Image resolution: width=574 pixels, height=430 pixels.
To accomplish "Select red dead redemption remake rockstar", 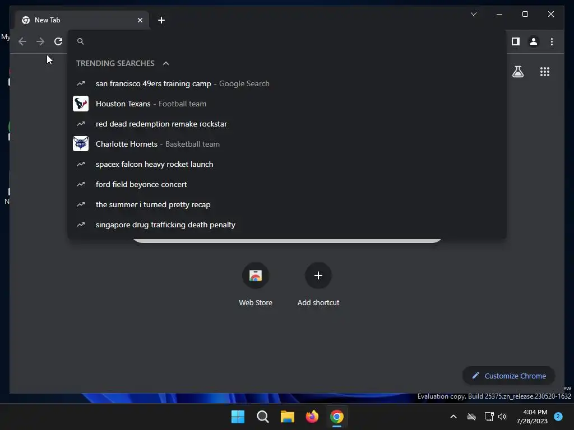I will click(x=287, y=124).
